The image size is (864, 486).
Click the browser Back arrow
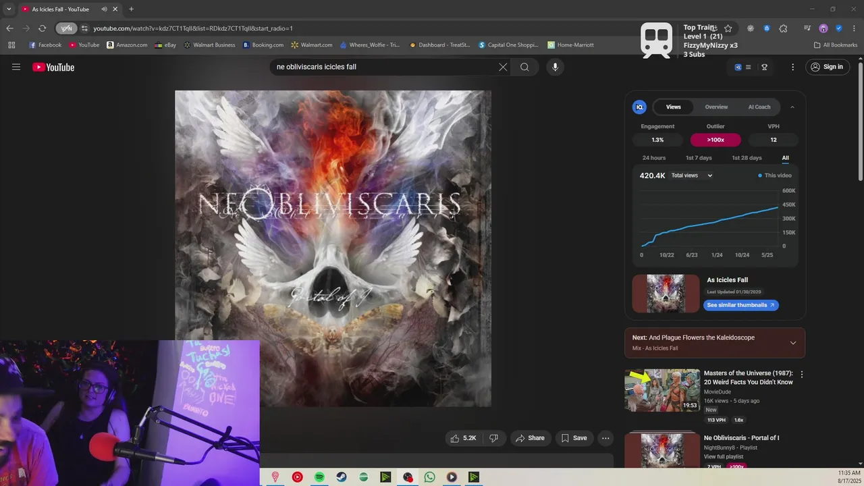[9, 28]
